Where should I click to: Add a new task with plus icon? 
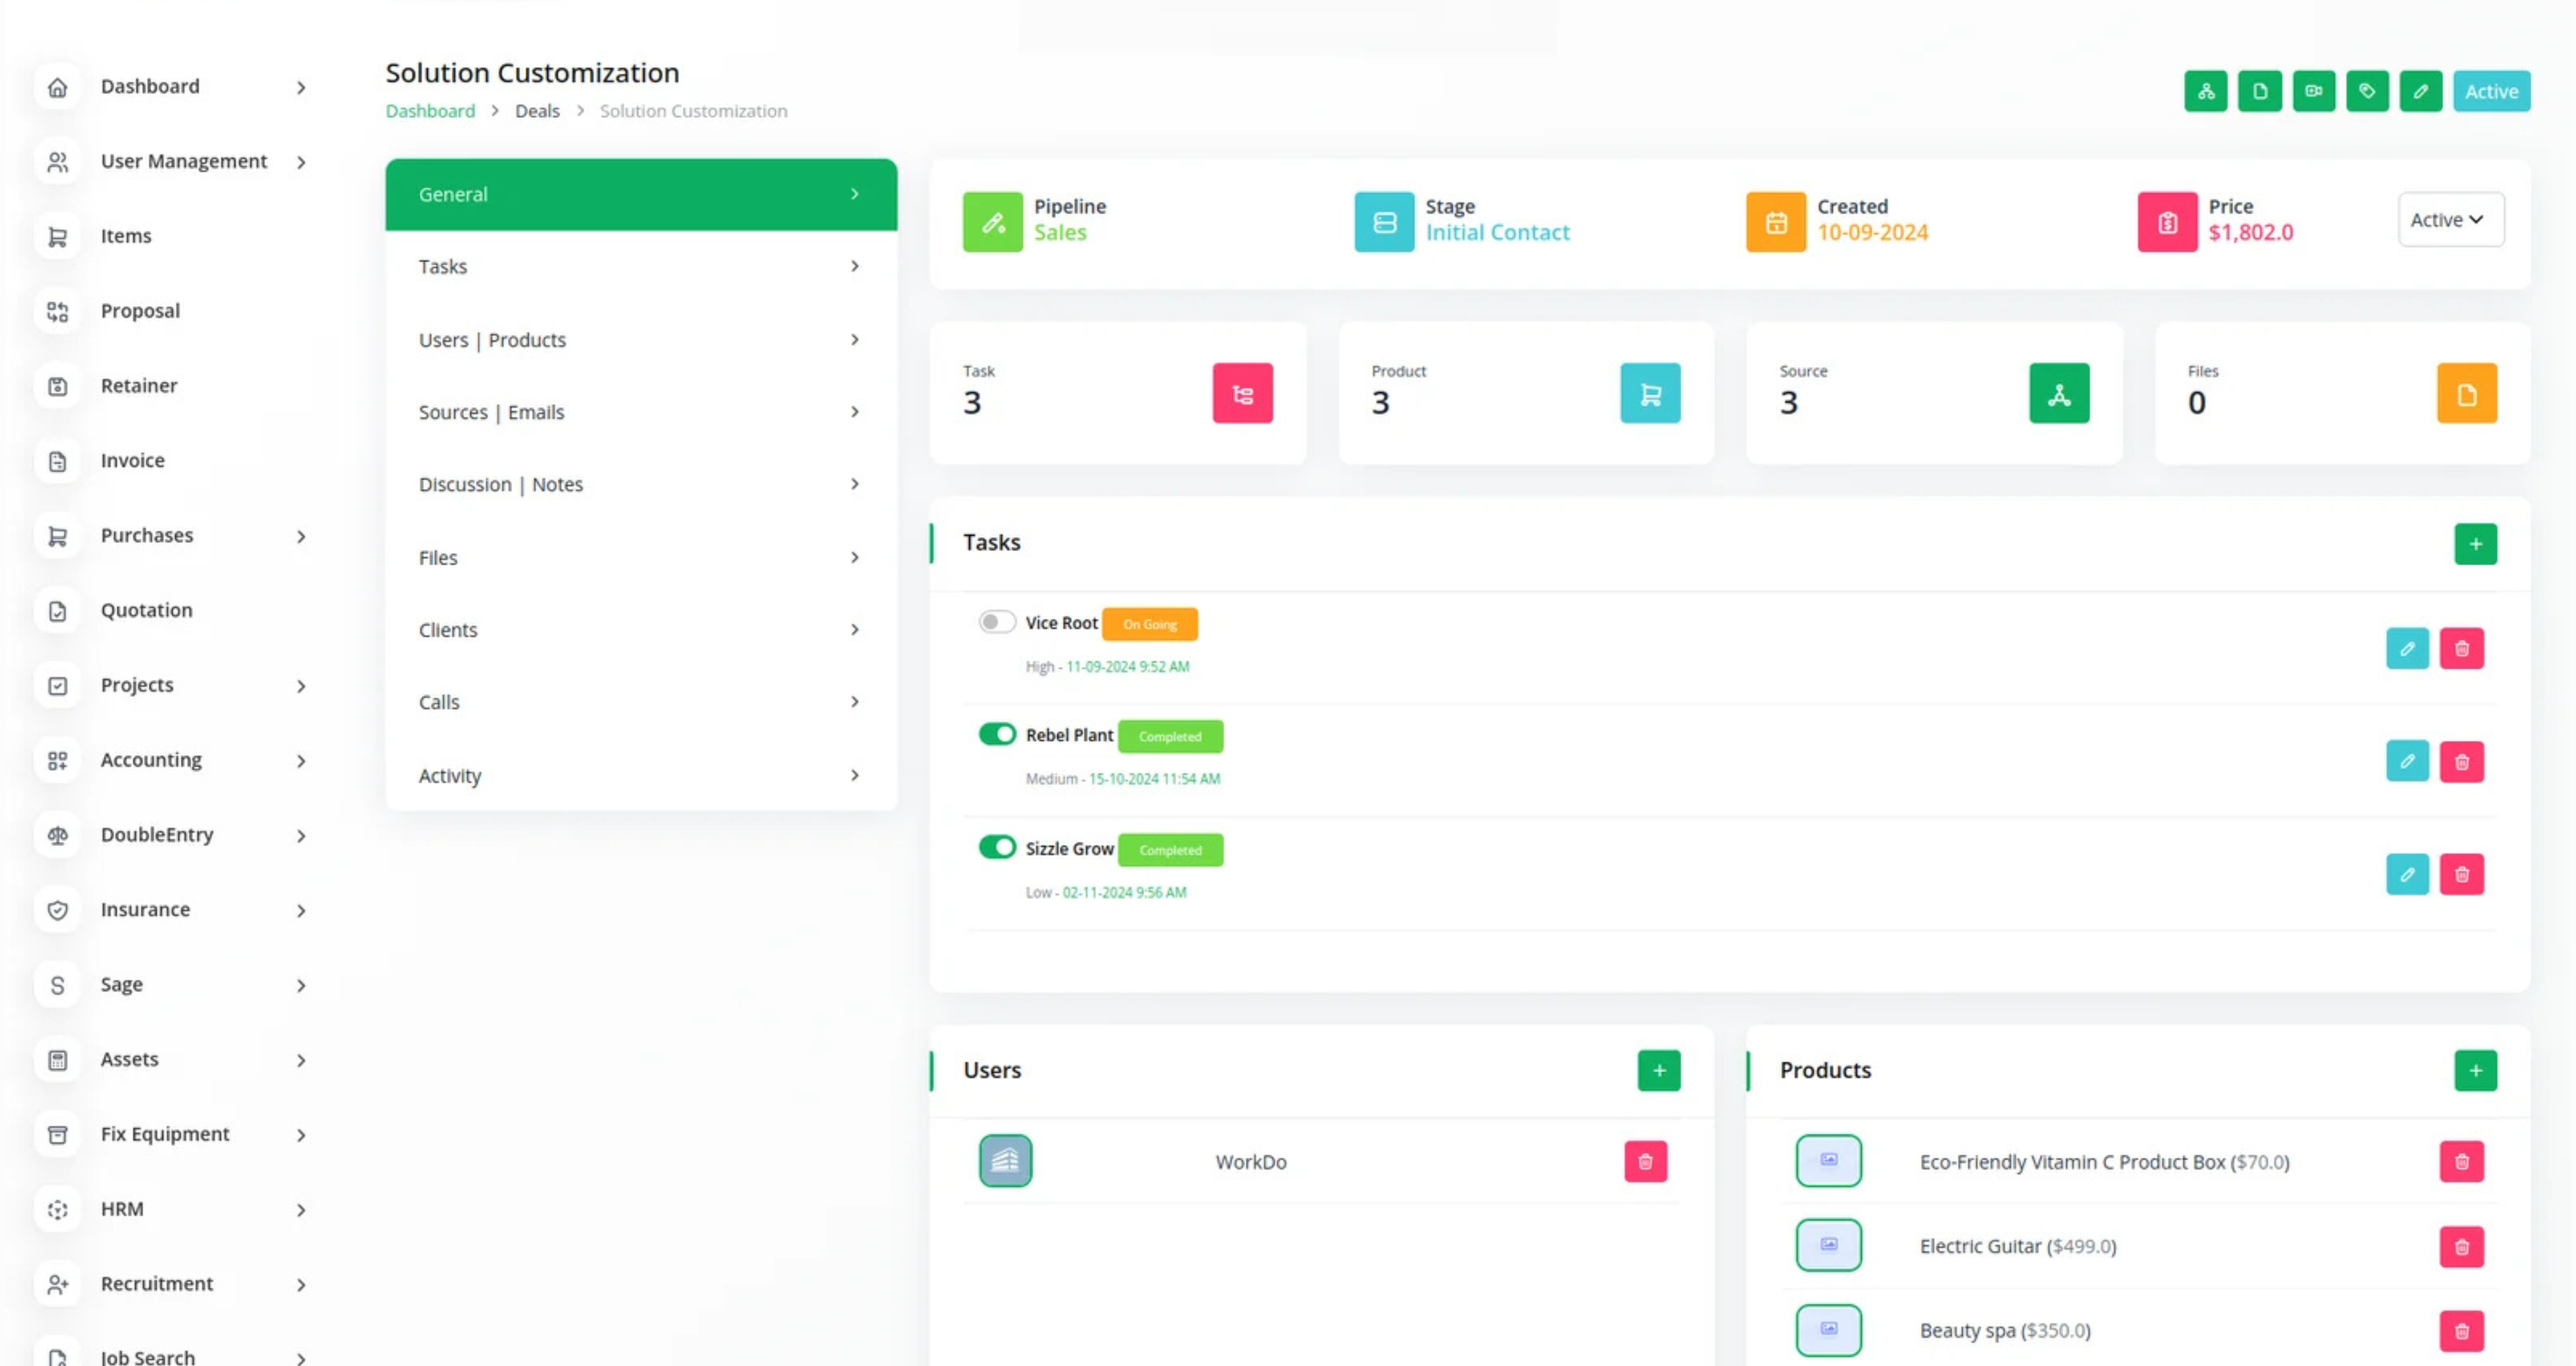[x=2475, y=544]
